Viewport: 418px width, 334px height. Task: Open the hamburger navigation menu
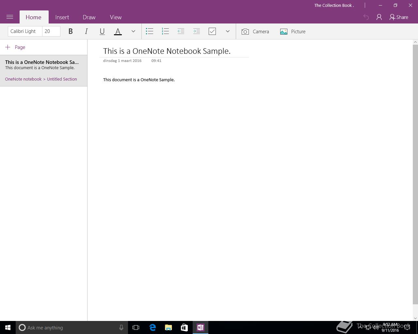coord(10,17)
